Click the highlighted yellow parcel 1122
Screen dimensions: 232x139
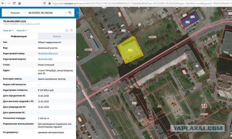point(130,50)
